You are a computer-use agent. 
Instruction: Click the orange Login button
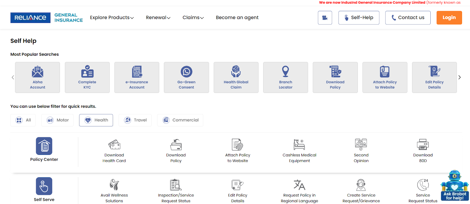tap(449, 18)
